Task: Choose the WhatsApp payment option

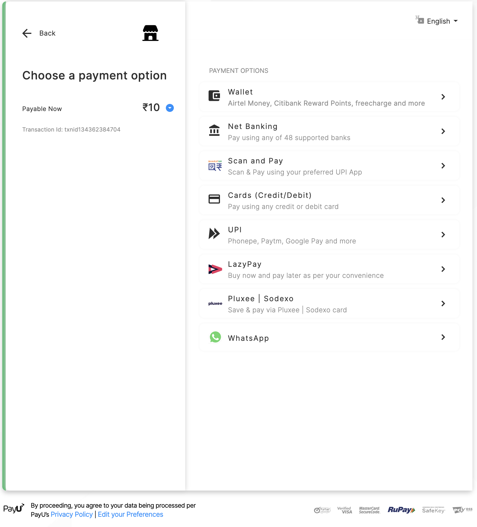Action: (329, 338)
